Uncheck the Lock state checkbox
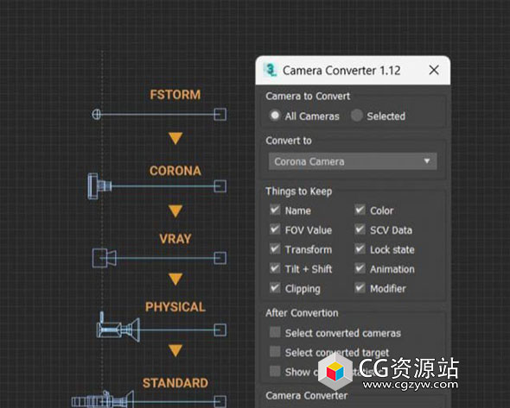This screenshot has width=510, height=408. coord(360,249)
